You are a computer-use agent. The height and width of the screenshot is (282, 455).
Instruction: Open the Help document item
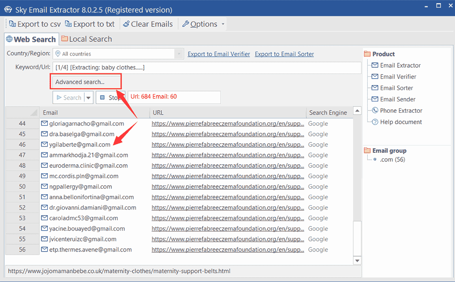tap(397, 122)
